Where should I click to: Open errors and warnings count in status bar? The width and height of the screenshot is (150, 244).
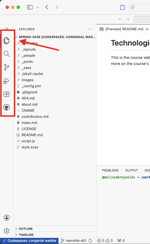[105, 241]
